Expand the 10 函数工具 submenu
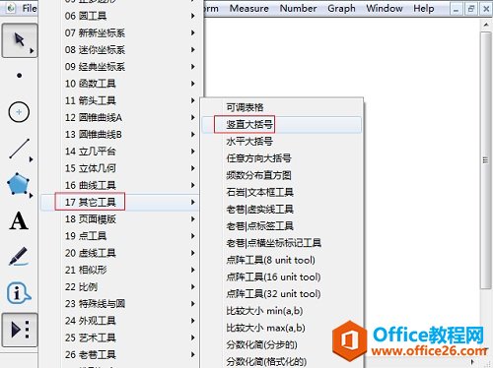493x368 pixels. tap(119, 84)
